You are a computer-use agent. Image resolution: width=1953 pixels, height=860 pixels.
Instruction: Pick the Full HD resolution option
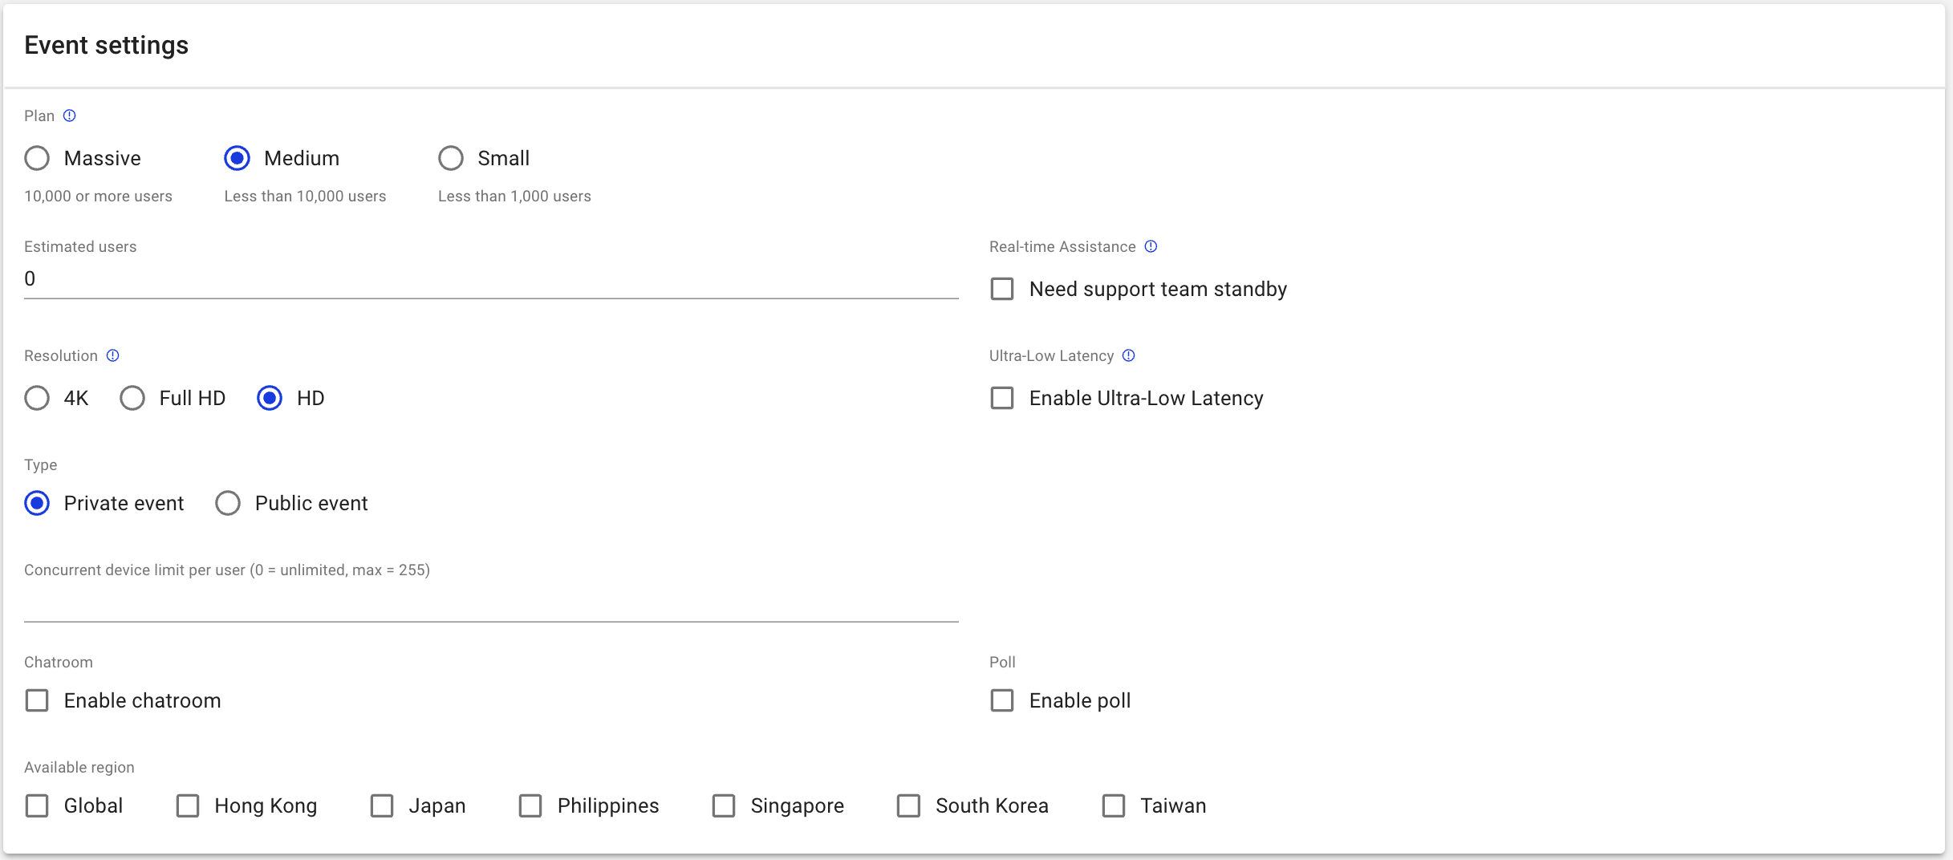132,398
